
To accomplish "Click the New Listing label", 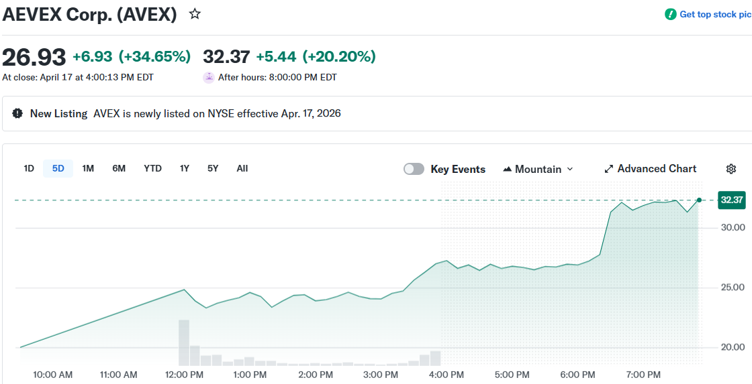I will [x=58, y=113].
